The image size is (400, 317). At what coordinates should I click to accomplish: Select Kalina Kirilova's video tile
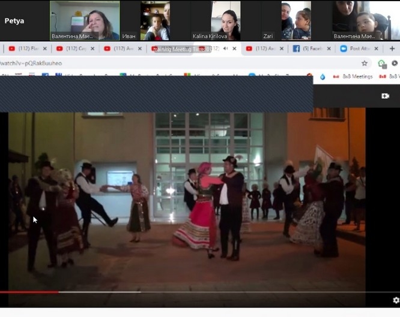tap(216, 21)
